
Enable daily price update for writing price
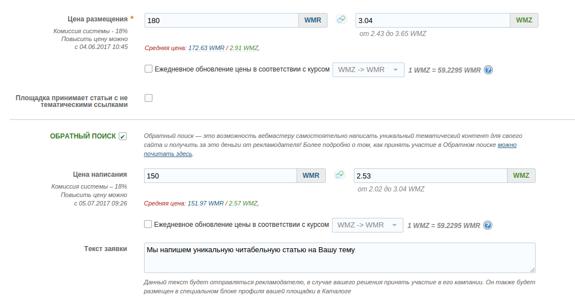[x=148, y=224]
